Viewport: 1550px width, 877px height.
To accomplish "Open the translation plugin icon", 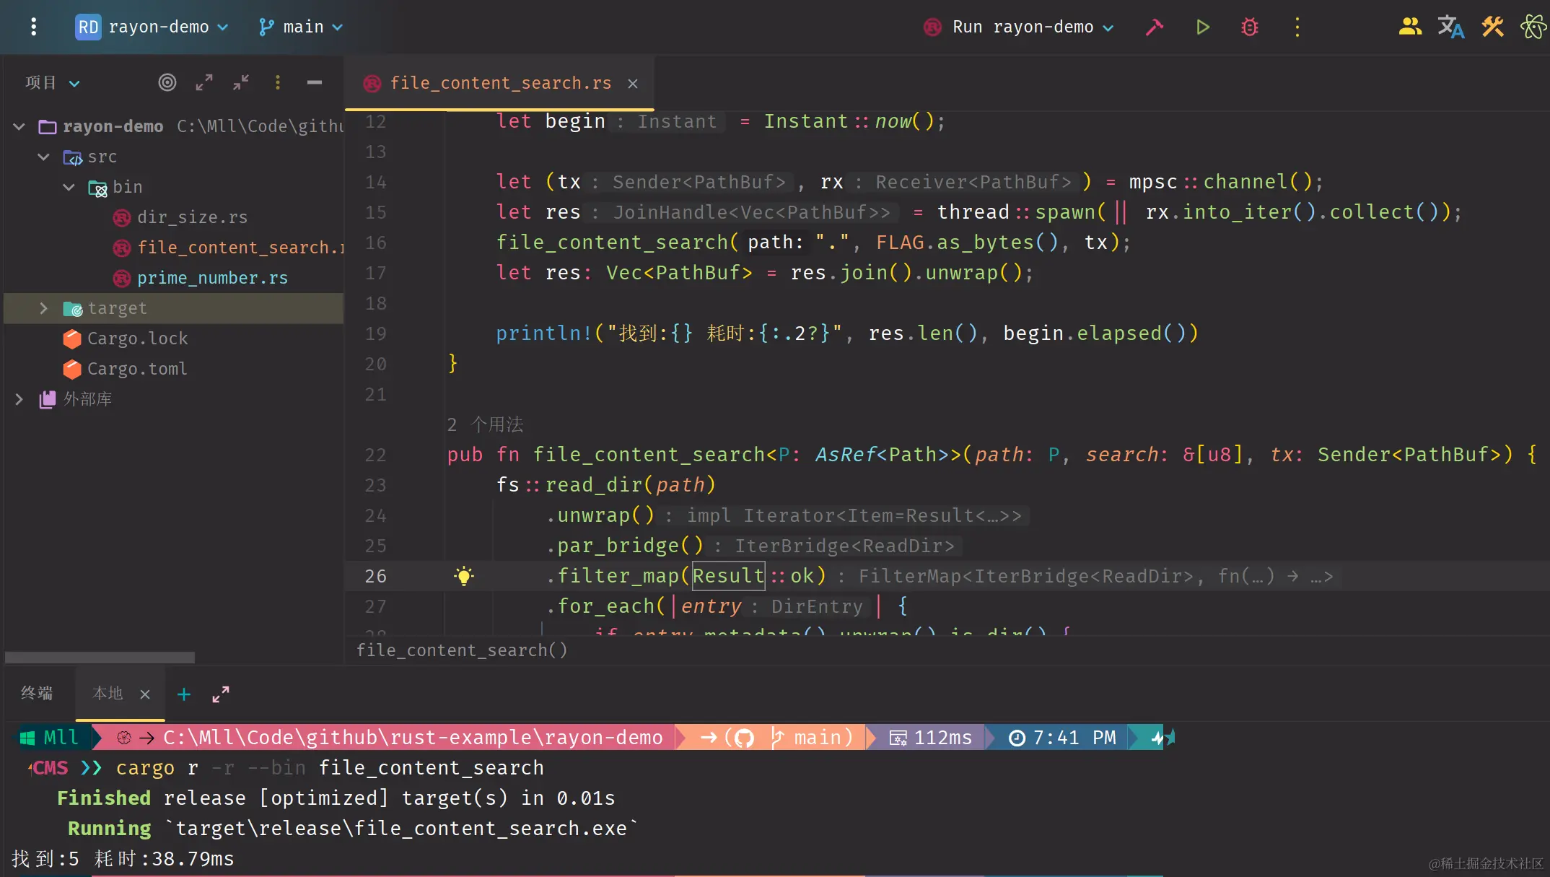I will point(1450,27).
